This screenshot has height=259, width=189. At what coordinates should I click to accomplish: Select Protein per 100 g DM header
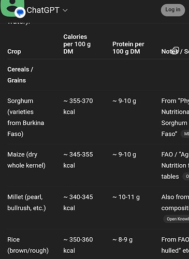(x=128, y=48)
